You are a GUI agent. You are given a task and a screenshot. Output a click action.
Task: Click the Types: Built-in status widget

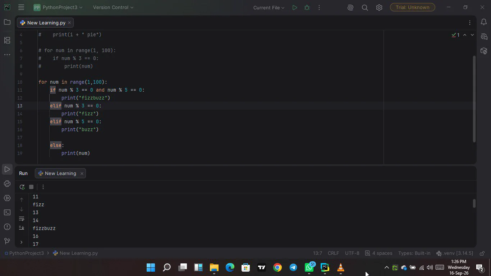(414, 253)
